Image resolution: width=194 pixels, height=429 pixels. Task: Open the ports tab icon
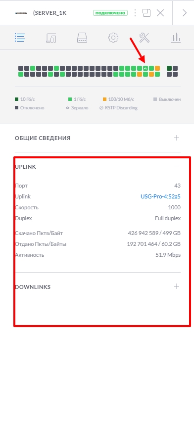82,38
